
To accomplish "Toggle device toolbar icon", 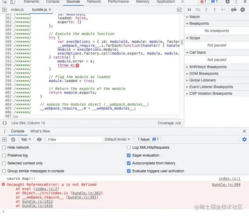I will click(x=13, y=2).
